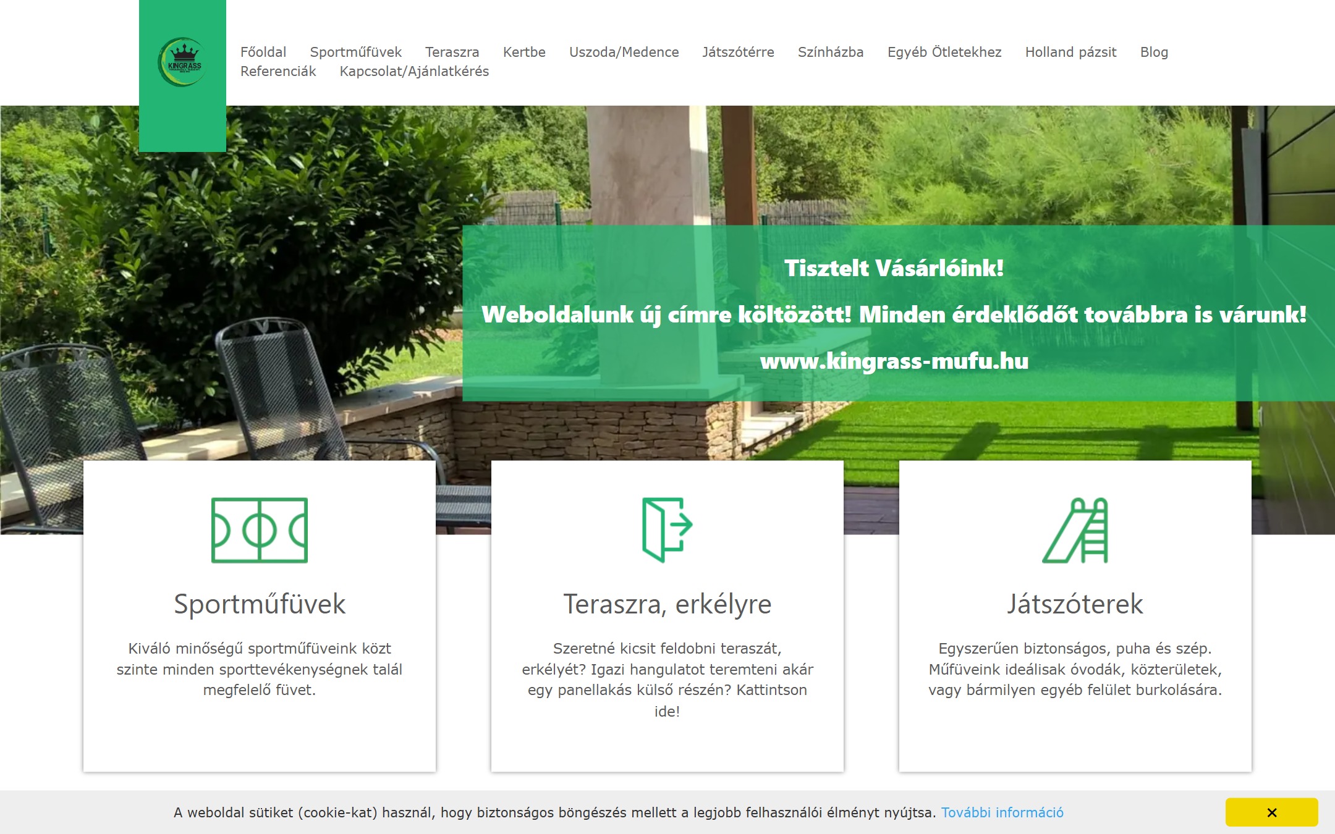Follow the További információ cookie link
Viewport: 1335px width, 834px height.
click(x=1002, y=812)
